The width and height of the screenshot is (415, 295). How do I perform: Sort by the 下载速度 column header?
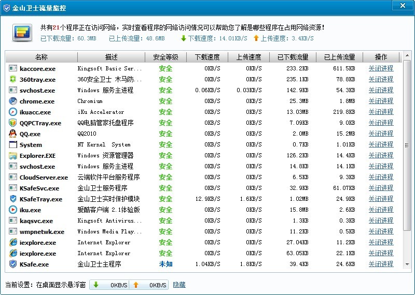(207, 57)
